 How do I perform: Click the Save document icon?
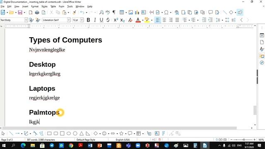tap(20, 12)
